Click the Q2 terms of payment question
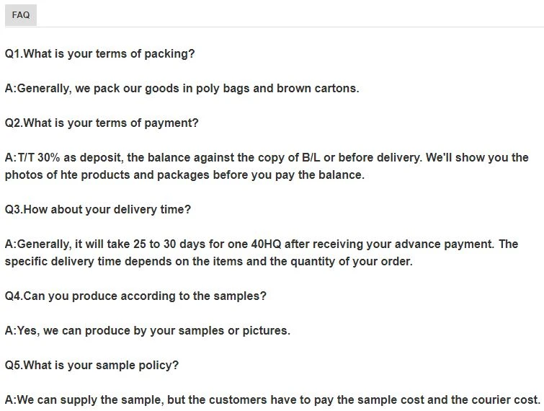 [x=102, y=123]
